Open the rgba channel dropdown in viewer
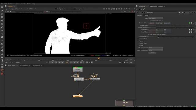The image size is (196, 110). point(8,9)
